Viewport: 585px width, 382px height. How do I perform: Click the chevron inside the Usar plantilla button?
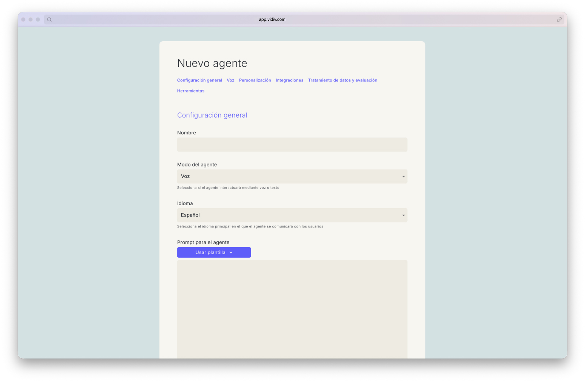click(231, 252)
